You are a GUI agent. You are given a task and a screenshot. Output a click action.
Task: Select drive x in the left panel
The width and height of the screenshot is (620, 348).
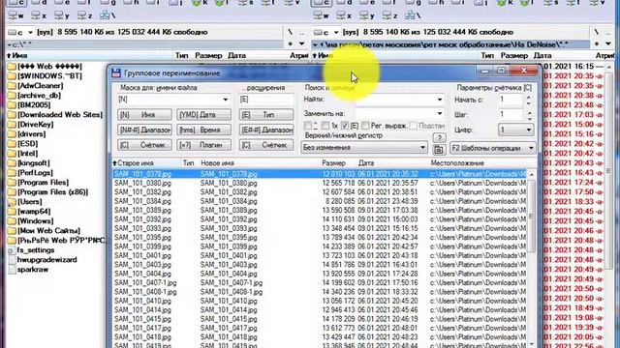pyautogui.click(x=39, y=15)
